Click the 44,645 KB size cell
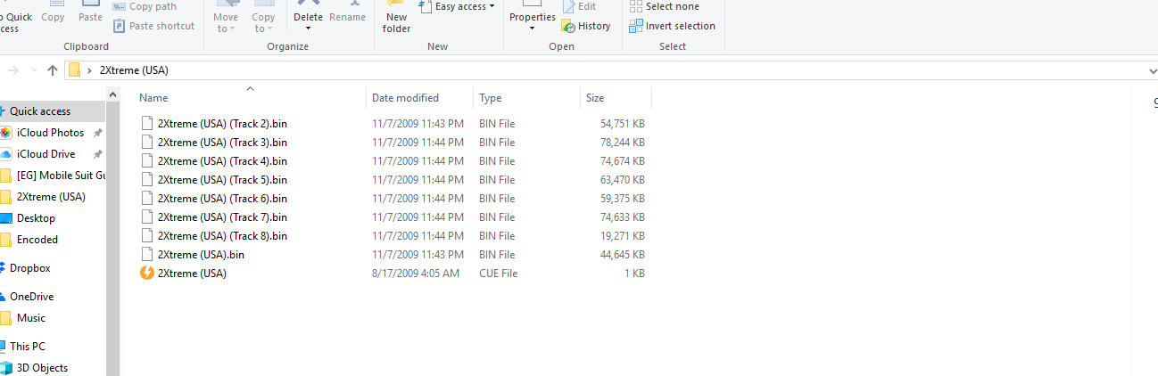Viewport: 1158px width, 376px height. (623, 255)
